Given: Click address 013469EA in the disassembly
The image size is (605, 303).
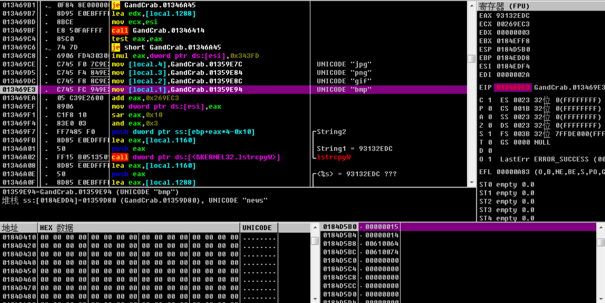Looking at the screenshot, I should click(x=19, y=98).
